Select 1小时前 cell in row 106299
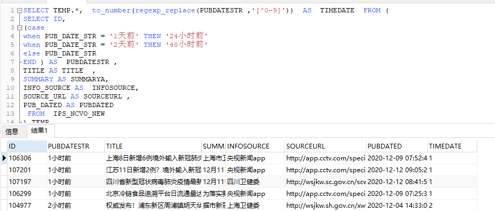The image size is (495, 211). pyautogui.click(x=75, y=194)
